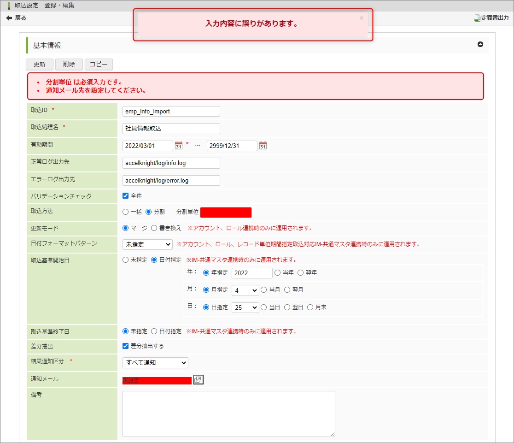Collapse the 基本情報 section

click(480, 45)
